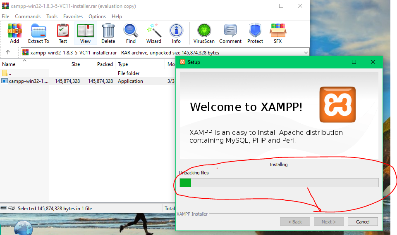Maximize the XAMPP Setup window
397x235 pixels.
(x=354, y=62)
